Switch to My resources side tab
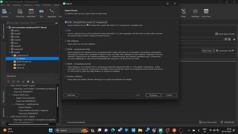 coord(3,97)
